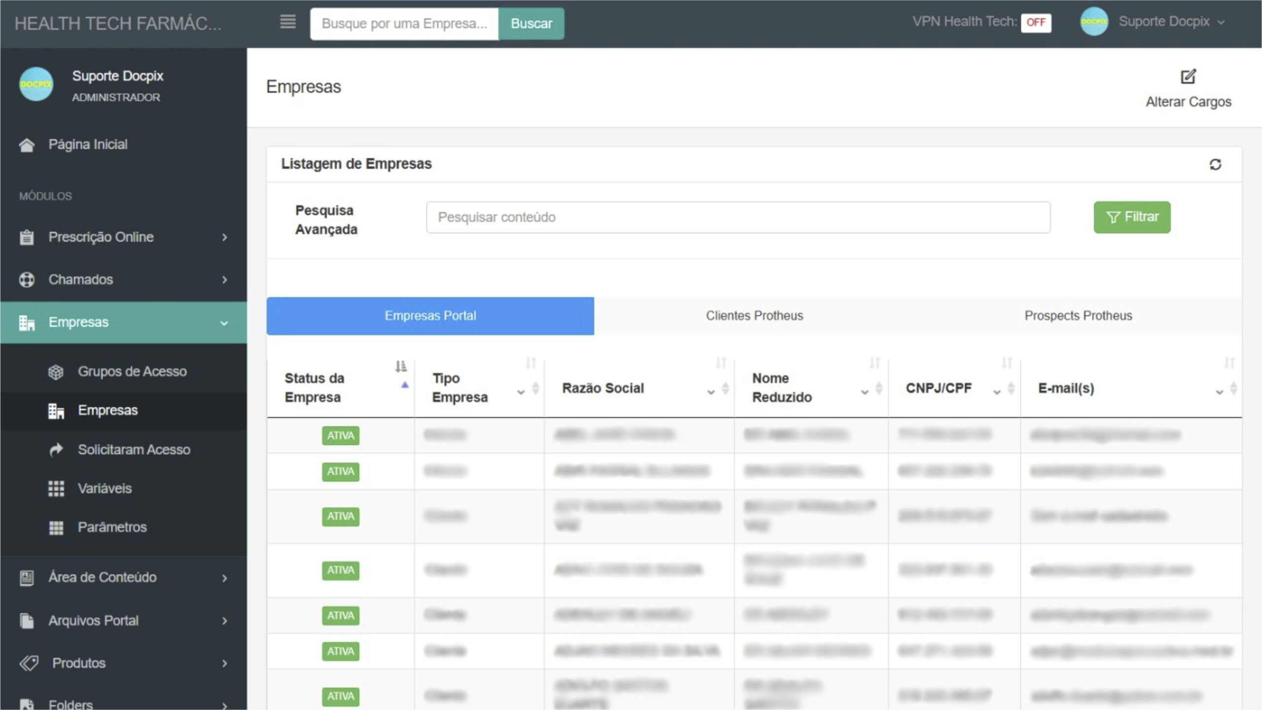
Task: Toggle sort on Status da Empresa column
Action: tap(401, 366)
